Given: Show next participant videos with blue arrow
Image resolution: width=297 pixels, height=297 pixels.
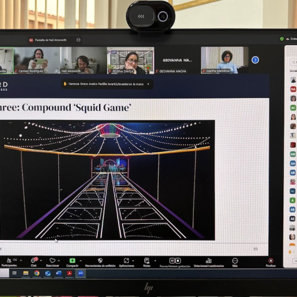Looking at the screenshot, I should point(255,60).
